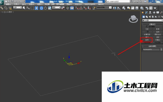This screenshot has height=102, width=163.
Task: Toggle the Angle Snap icon
Action: [x=81, y=8]
